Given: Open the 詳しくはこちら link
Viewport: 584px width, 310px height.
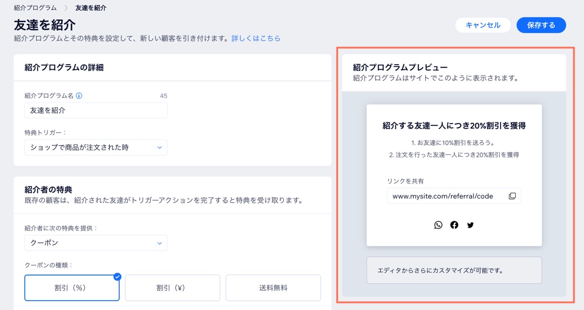Looking at the screenshot, I should [x=256, y=38].
